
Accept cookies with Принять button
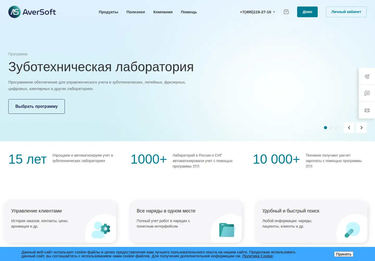[344, 254]
